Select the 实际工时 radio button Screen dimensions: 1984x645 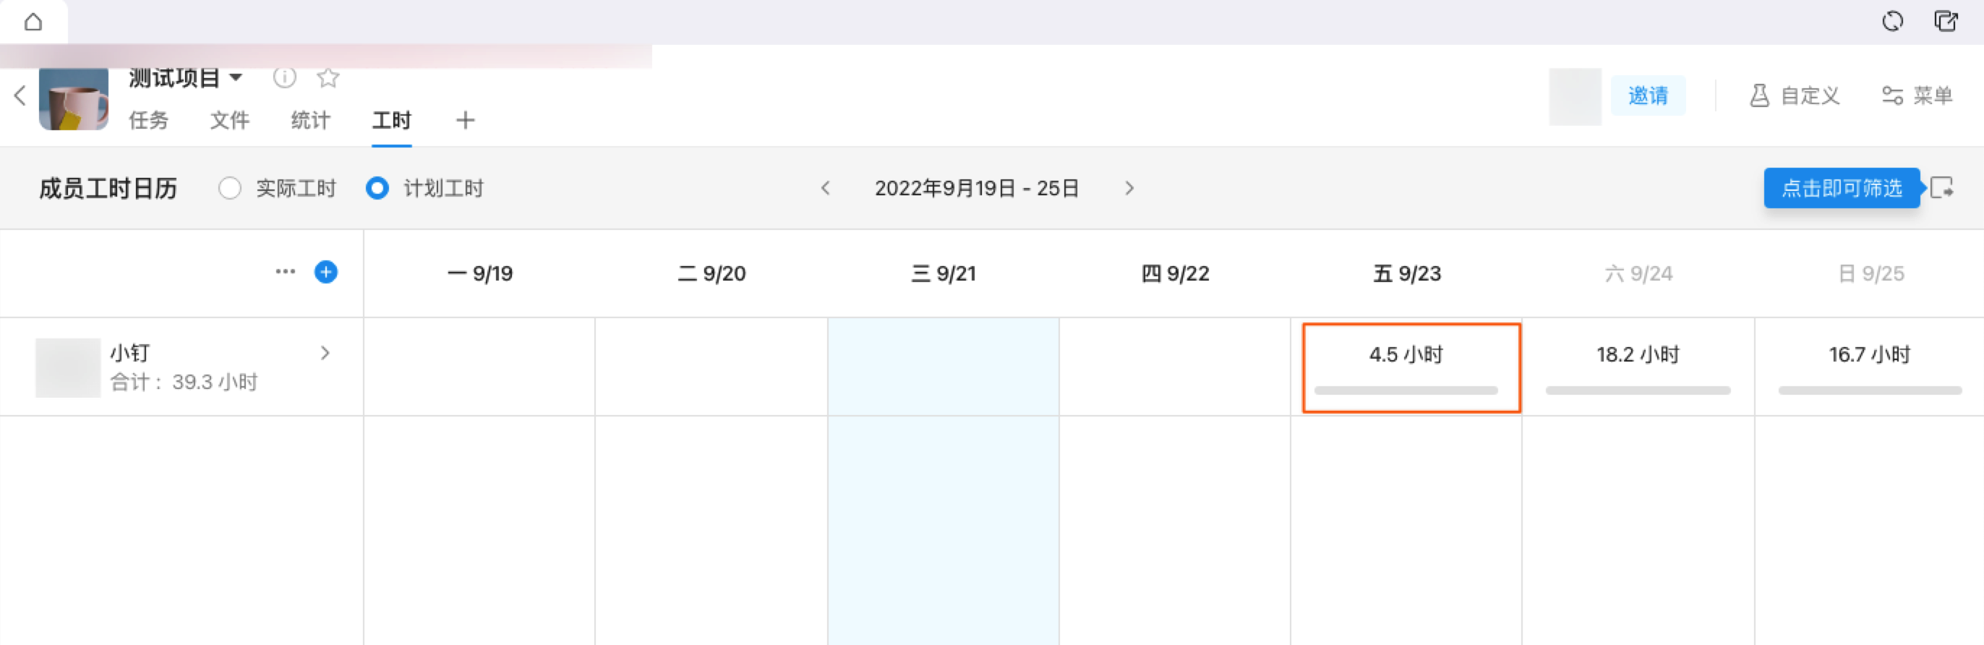coord(229,189)
